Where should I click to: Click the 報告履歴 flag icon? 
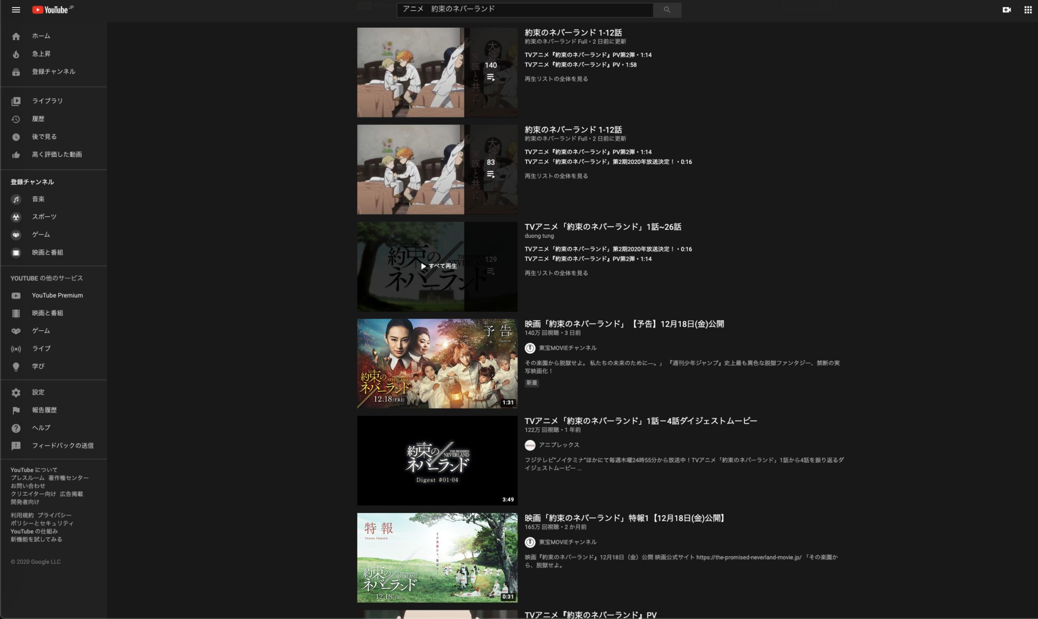pos(16,410)
